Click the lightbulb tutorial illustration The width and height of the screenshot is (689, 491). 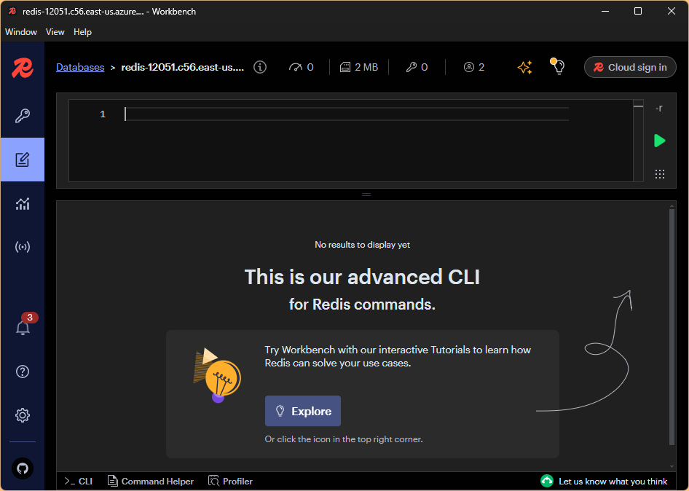(218, 375)
